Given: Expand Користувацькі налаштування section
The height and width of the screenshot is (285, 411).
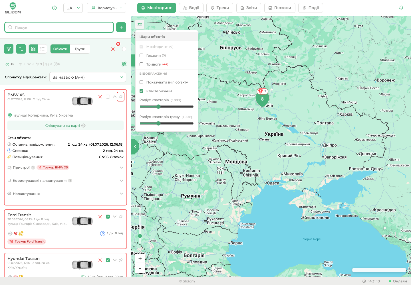Looking at the screenshot, I should 65,181.
